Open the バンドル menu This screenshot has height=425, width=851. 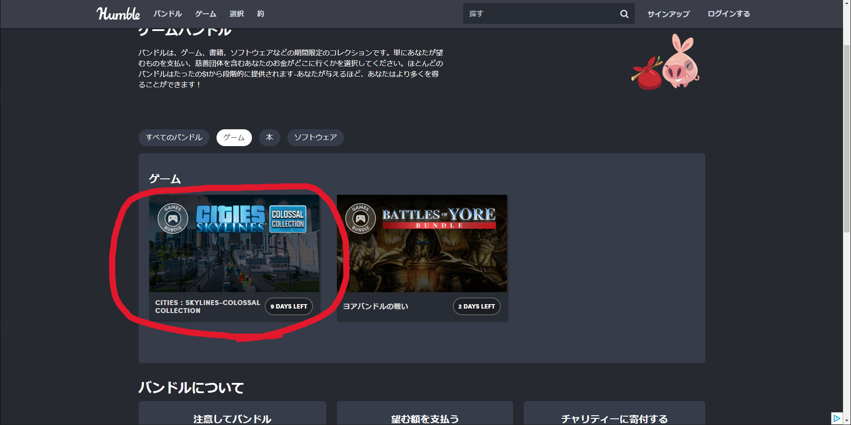(167, 14)
